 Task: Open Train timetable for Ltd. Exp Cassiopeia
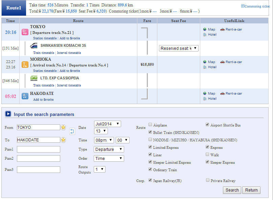(44, 85)
